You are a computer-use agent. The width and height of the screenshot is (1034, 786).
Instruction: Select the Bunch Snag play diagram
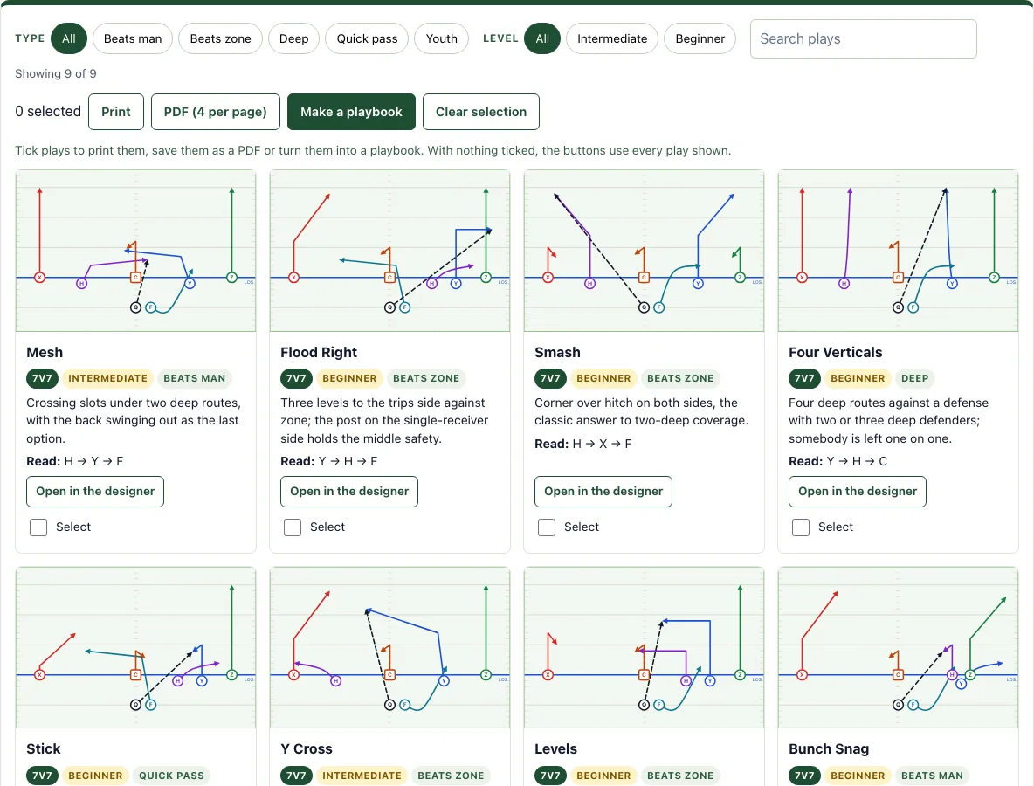[x=898, y=647]
